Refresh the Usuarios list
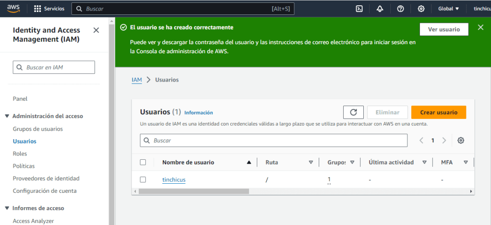The height and width of the screenshot is (225, 491). (353, 112)
